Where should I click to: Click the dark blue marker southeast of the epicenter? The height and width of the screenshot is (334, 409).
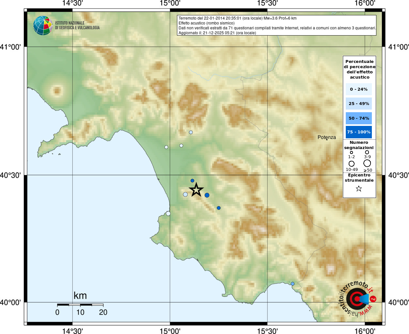[x=219, y=208]
